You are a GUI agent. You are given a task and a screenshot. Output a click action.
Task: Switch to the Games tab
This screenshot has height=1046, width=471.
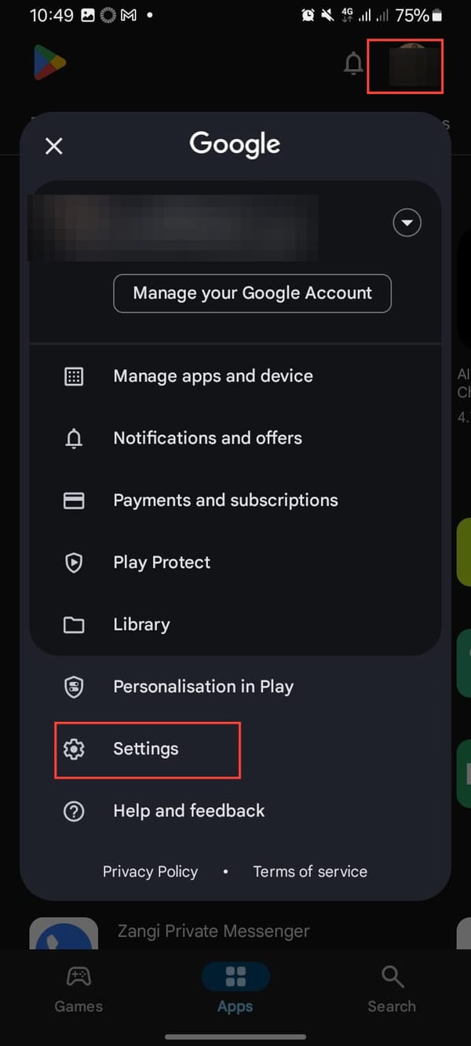tap(78, 989)
